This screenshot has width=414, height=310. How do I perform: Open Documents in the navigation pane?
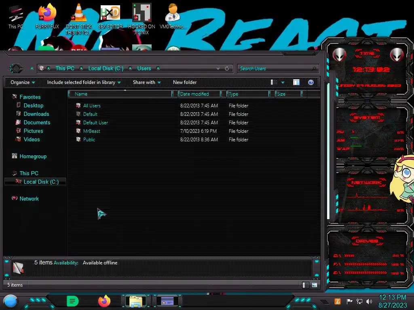[x=37, y=122]
